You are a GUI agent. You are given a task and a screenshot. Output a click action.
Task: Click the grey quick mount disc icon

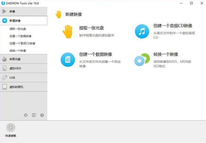11,128
